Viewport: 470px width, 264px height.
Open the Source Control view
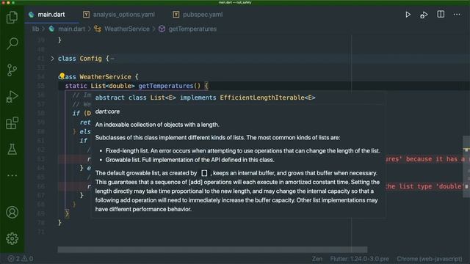point(12,70)
